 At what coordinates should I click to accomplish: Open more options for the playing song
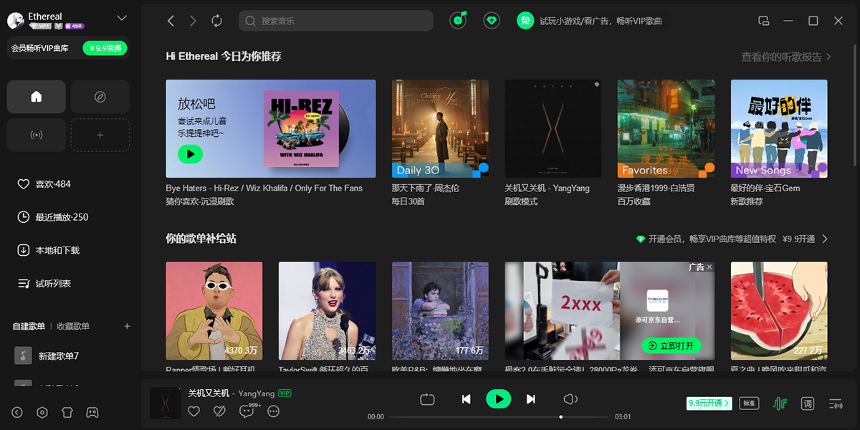coord(273,411)
